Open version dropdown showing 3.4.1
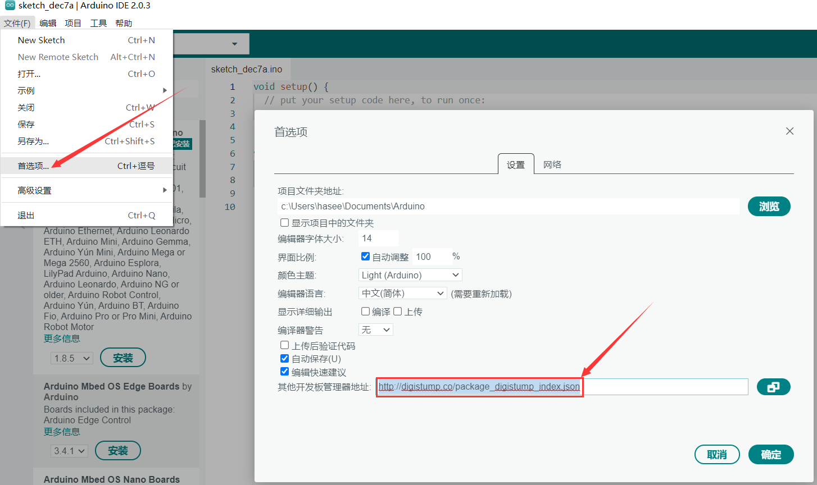 (x=69, y=451)
